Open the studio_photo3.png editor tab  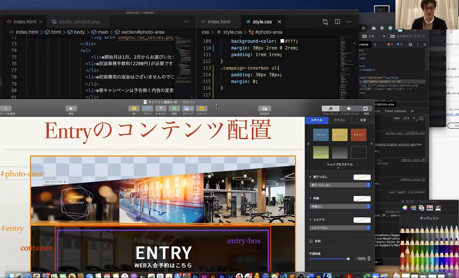76,22
